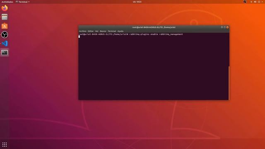Image resolution: width=265 pixels, height=149 pixels.
Task: Open the volume indicator in top bar
Action: pos(255,2)
